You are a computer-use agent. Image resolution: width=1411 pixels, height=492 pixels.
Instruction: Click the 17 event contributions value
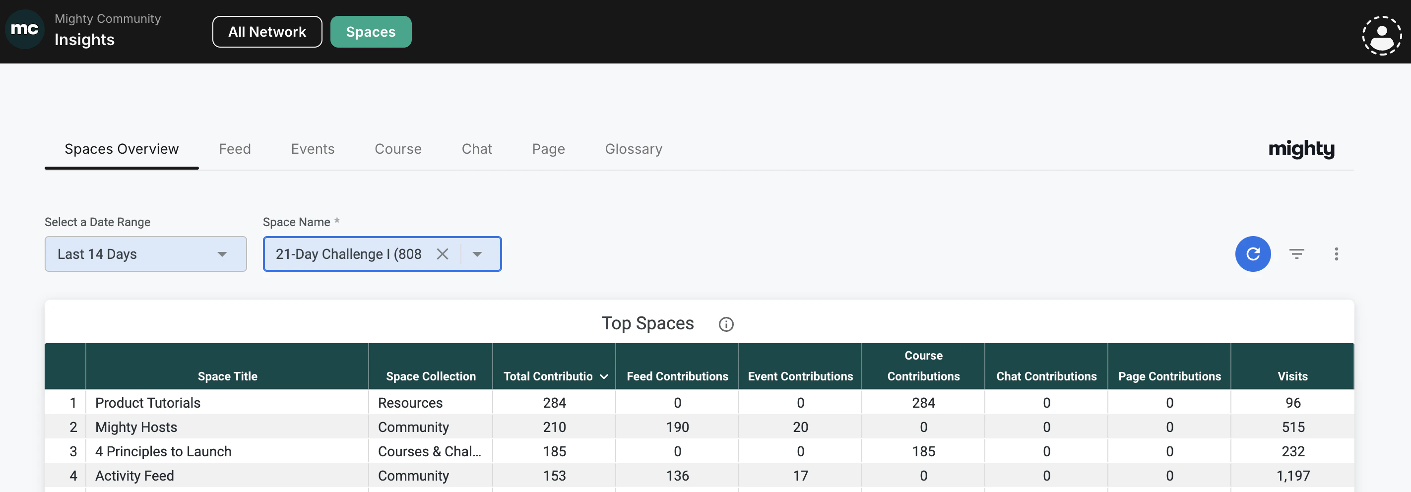[x=800, y=476]
